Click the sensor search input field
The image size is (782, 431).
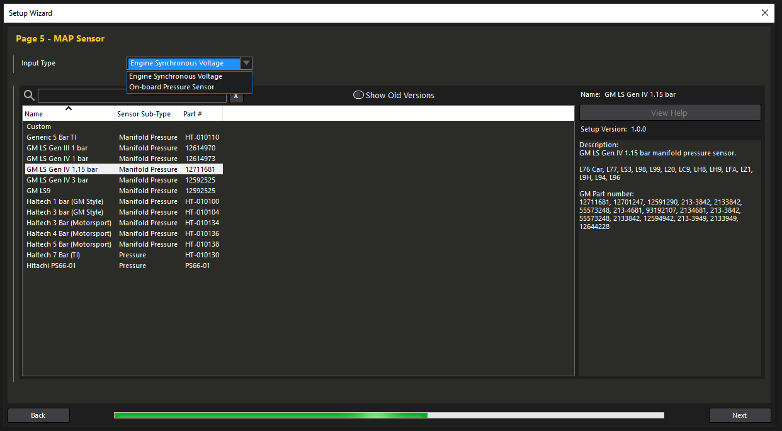pos(132,96)
